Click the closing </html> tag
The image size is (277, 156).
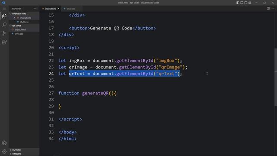click(68, 139)
